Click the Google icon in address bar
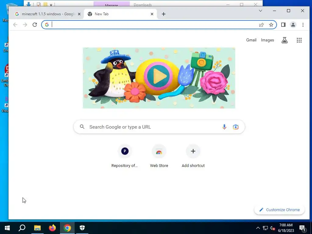The height and width of the screenshot is (234, 312). coord(47,25)
